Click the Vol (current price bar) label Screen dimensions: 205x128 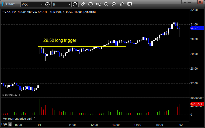coord(18,119)
